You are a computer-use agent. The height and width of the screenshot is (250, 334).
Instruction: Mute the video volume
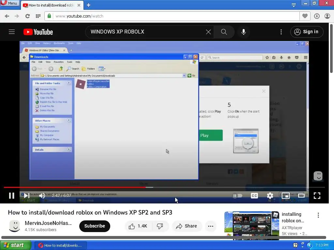pyautogui.click(x=42, y=196)
